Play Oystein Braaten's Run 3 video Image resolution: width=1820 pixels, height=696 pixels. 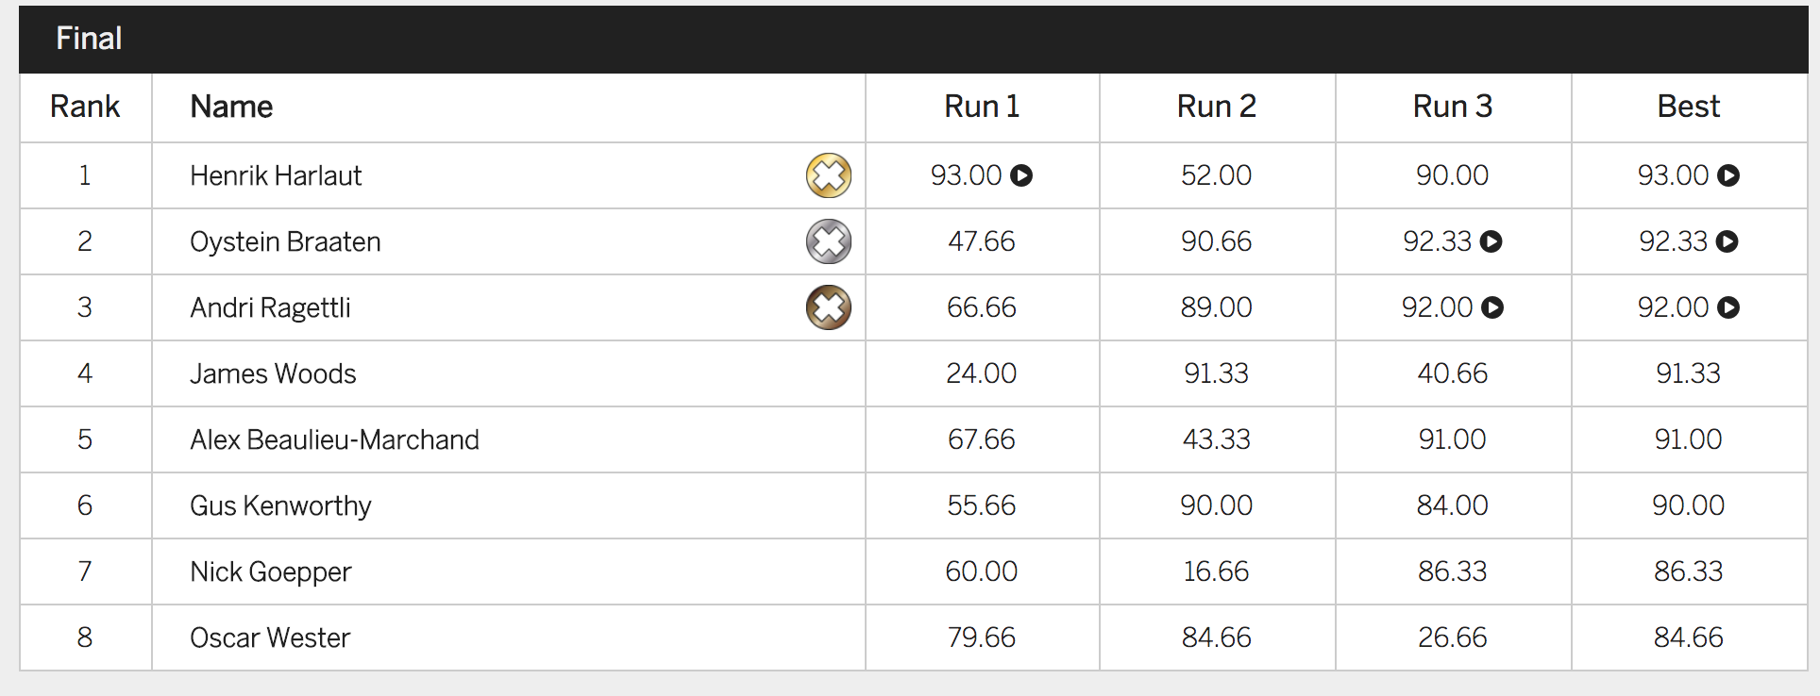coord(1491,241)
